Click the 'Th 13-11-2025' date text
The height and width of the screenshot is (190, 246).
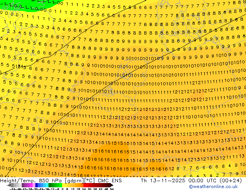coord(163,181)
